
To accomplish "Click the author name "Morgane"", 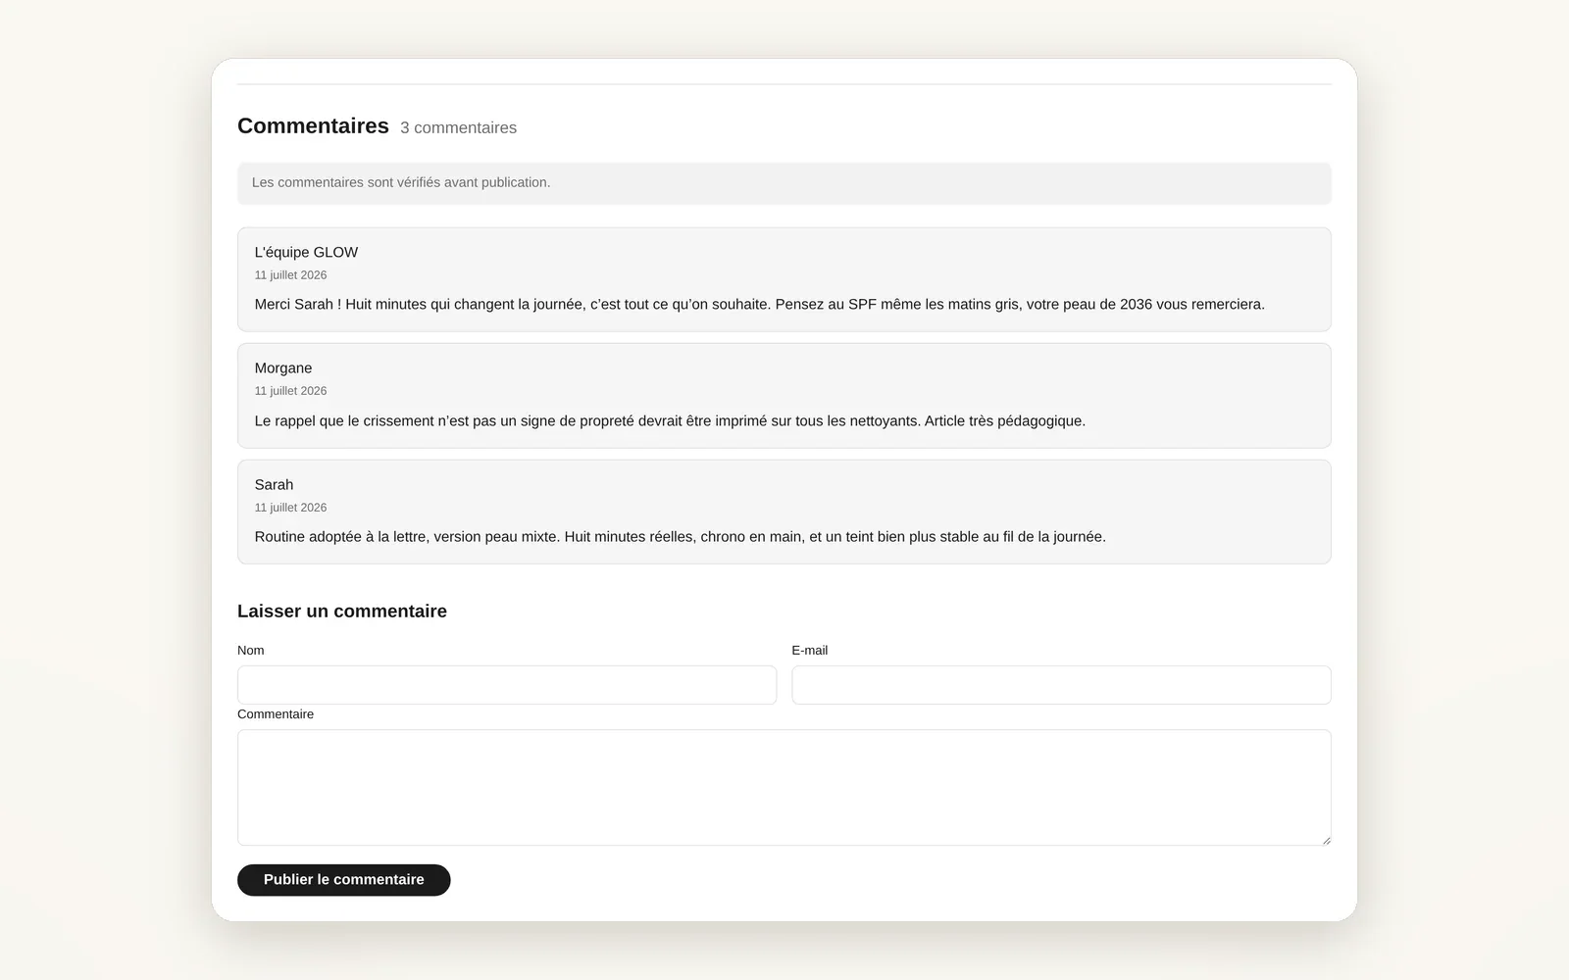I will click(x=283, y=368).
